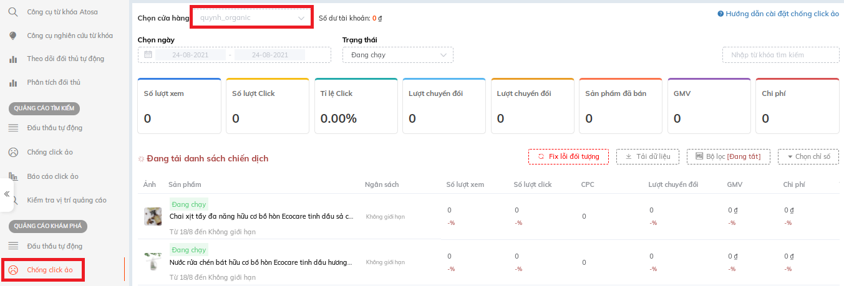Open the Chọn cửa hàng store dropdown
The width and height of the screenshot is (844, 286).
tap(251, 18)
